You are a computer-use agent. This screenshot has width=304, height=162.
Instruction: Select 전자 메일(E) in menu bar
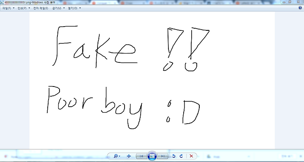coord(41,8)
